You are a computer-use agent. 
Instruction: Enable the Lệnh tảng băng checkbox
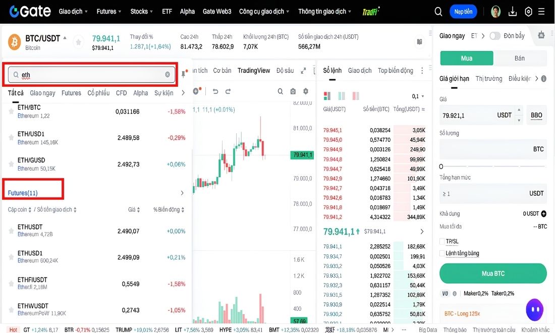[442, 253]
